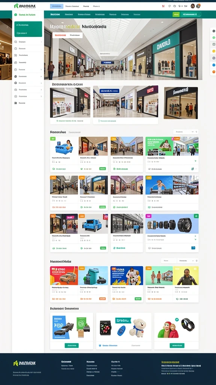Screen dimensions: 216x385
Task: Click the green badge on the blue sofa product card
Action: click(x=52, y=139)
